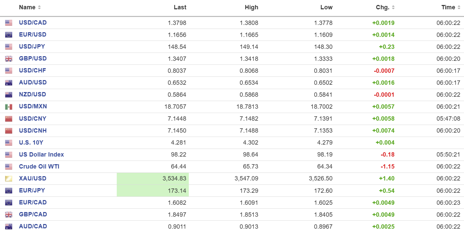Open the EUR/JPY pair link
The image size is (464, 230).
coord(32,190)
